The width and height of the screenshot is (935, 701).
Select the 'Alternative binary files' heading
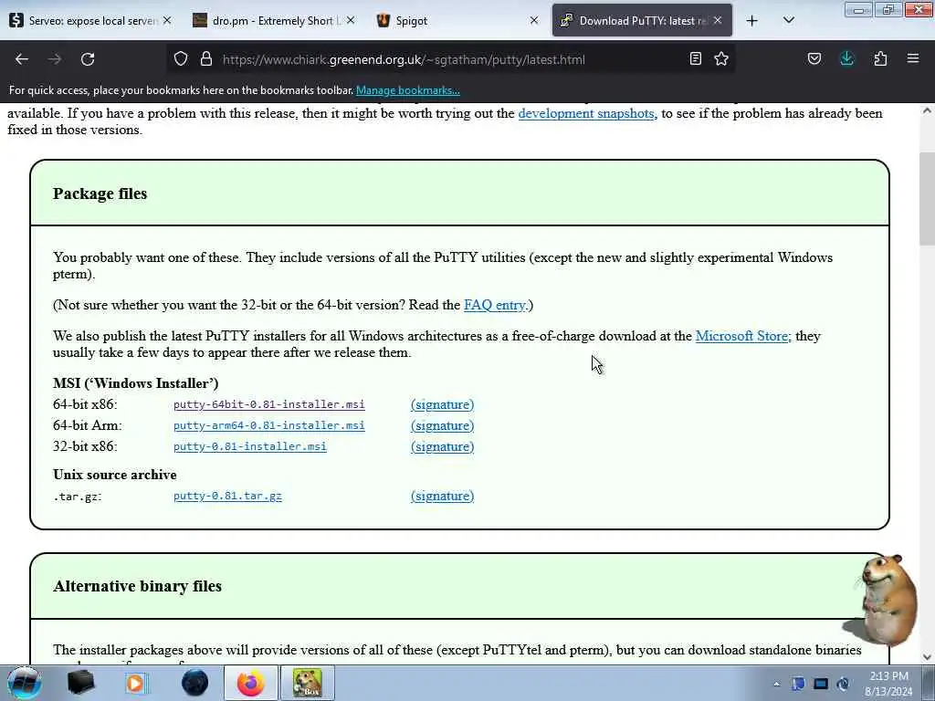click(x=137, y=586)
